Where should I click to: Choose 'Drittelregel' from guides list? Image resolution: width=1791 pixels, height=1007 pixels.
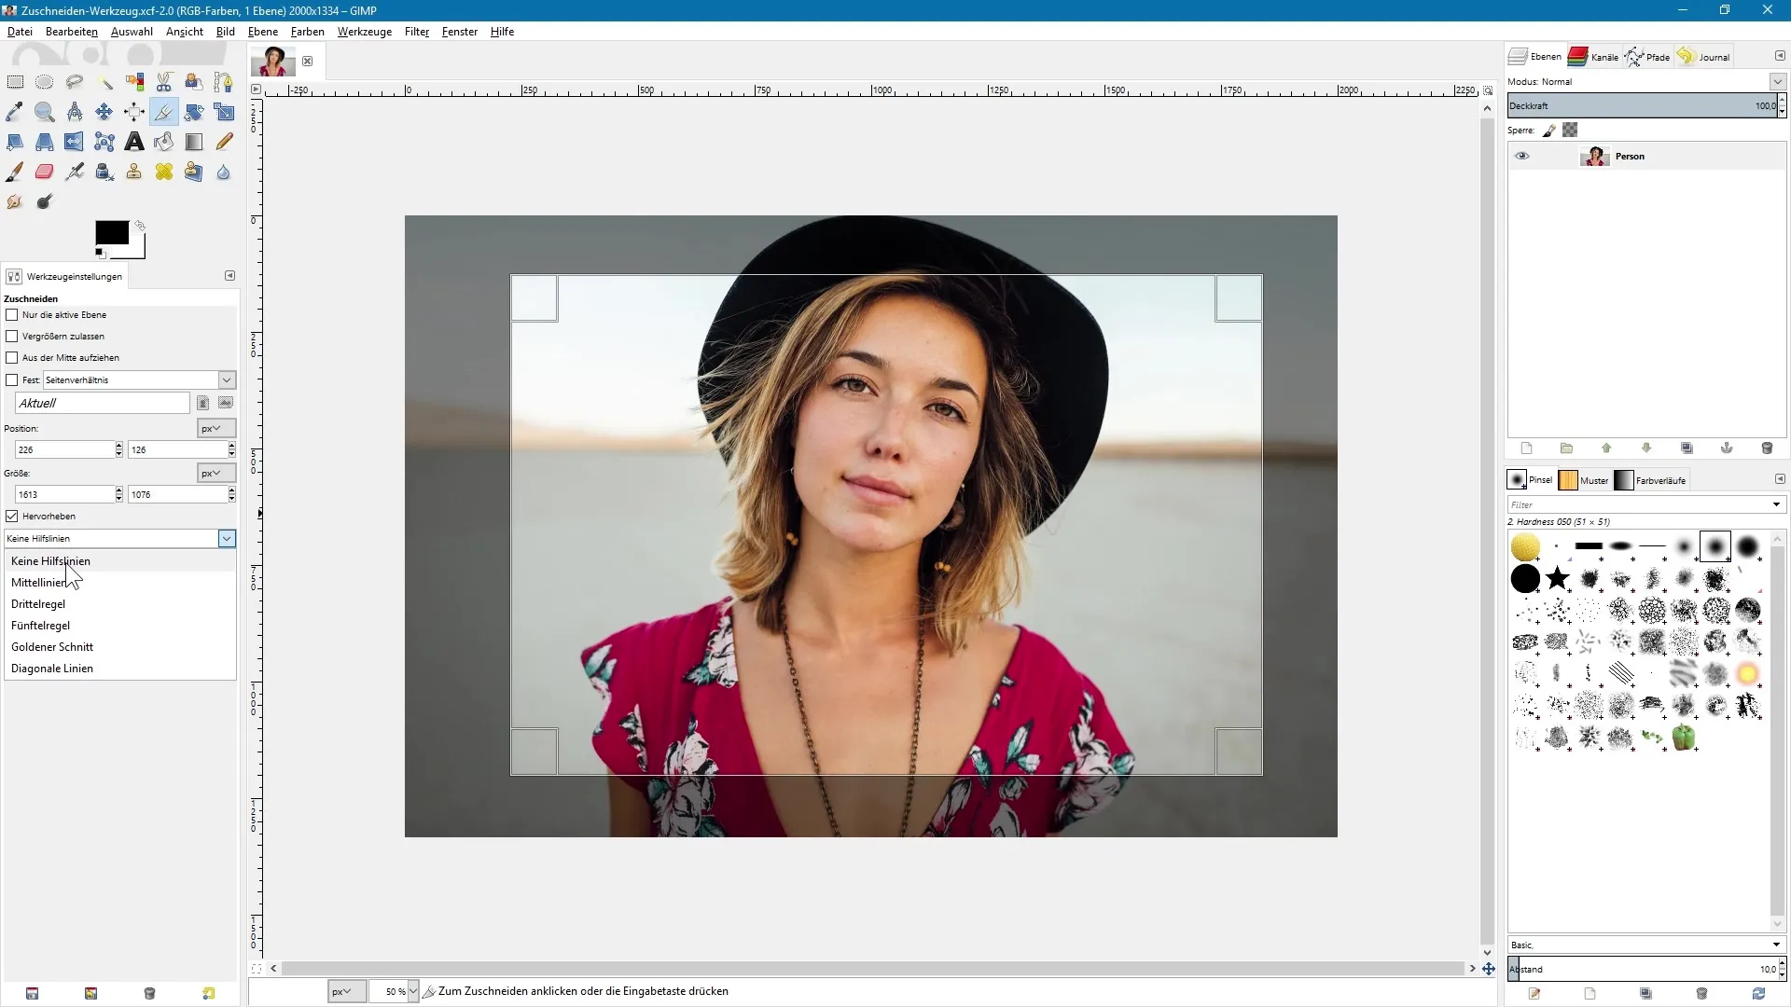click(x=38, y=604)
